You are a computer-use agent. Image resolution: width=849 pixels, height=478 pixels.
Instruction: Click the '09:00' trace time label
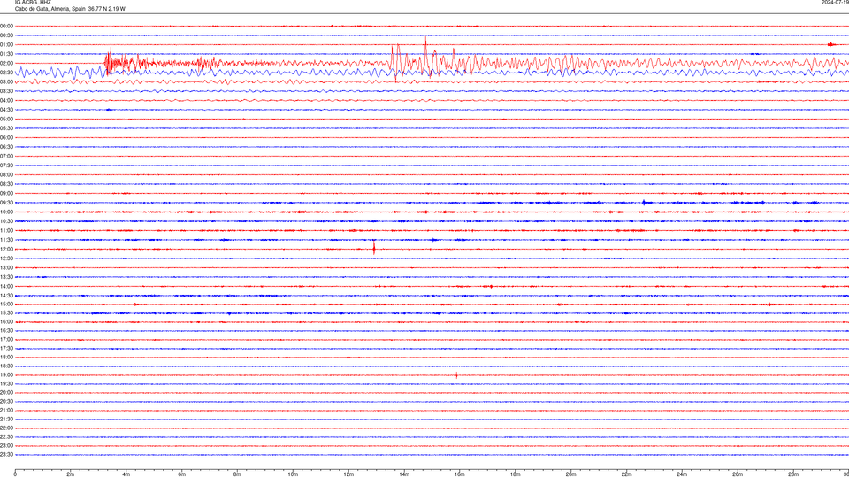6,194
